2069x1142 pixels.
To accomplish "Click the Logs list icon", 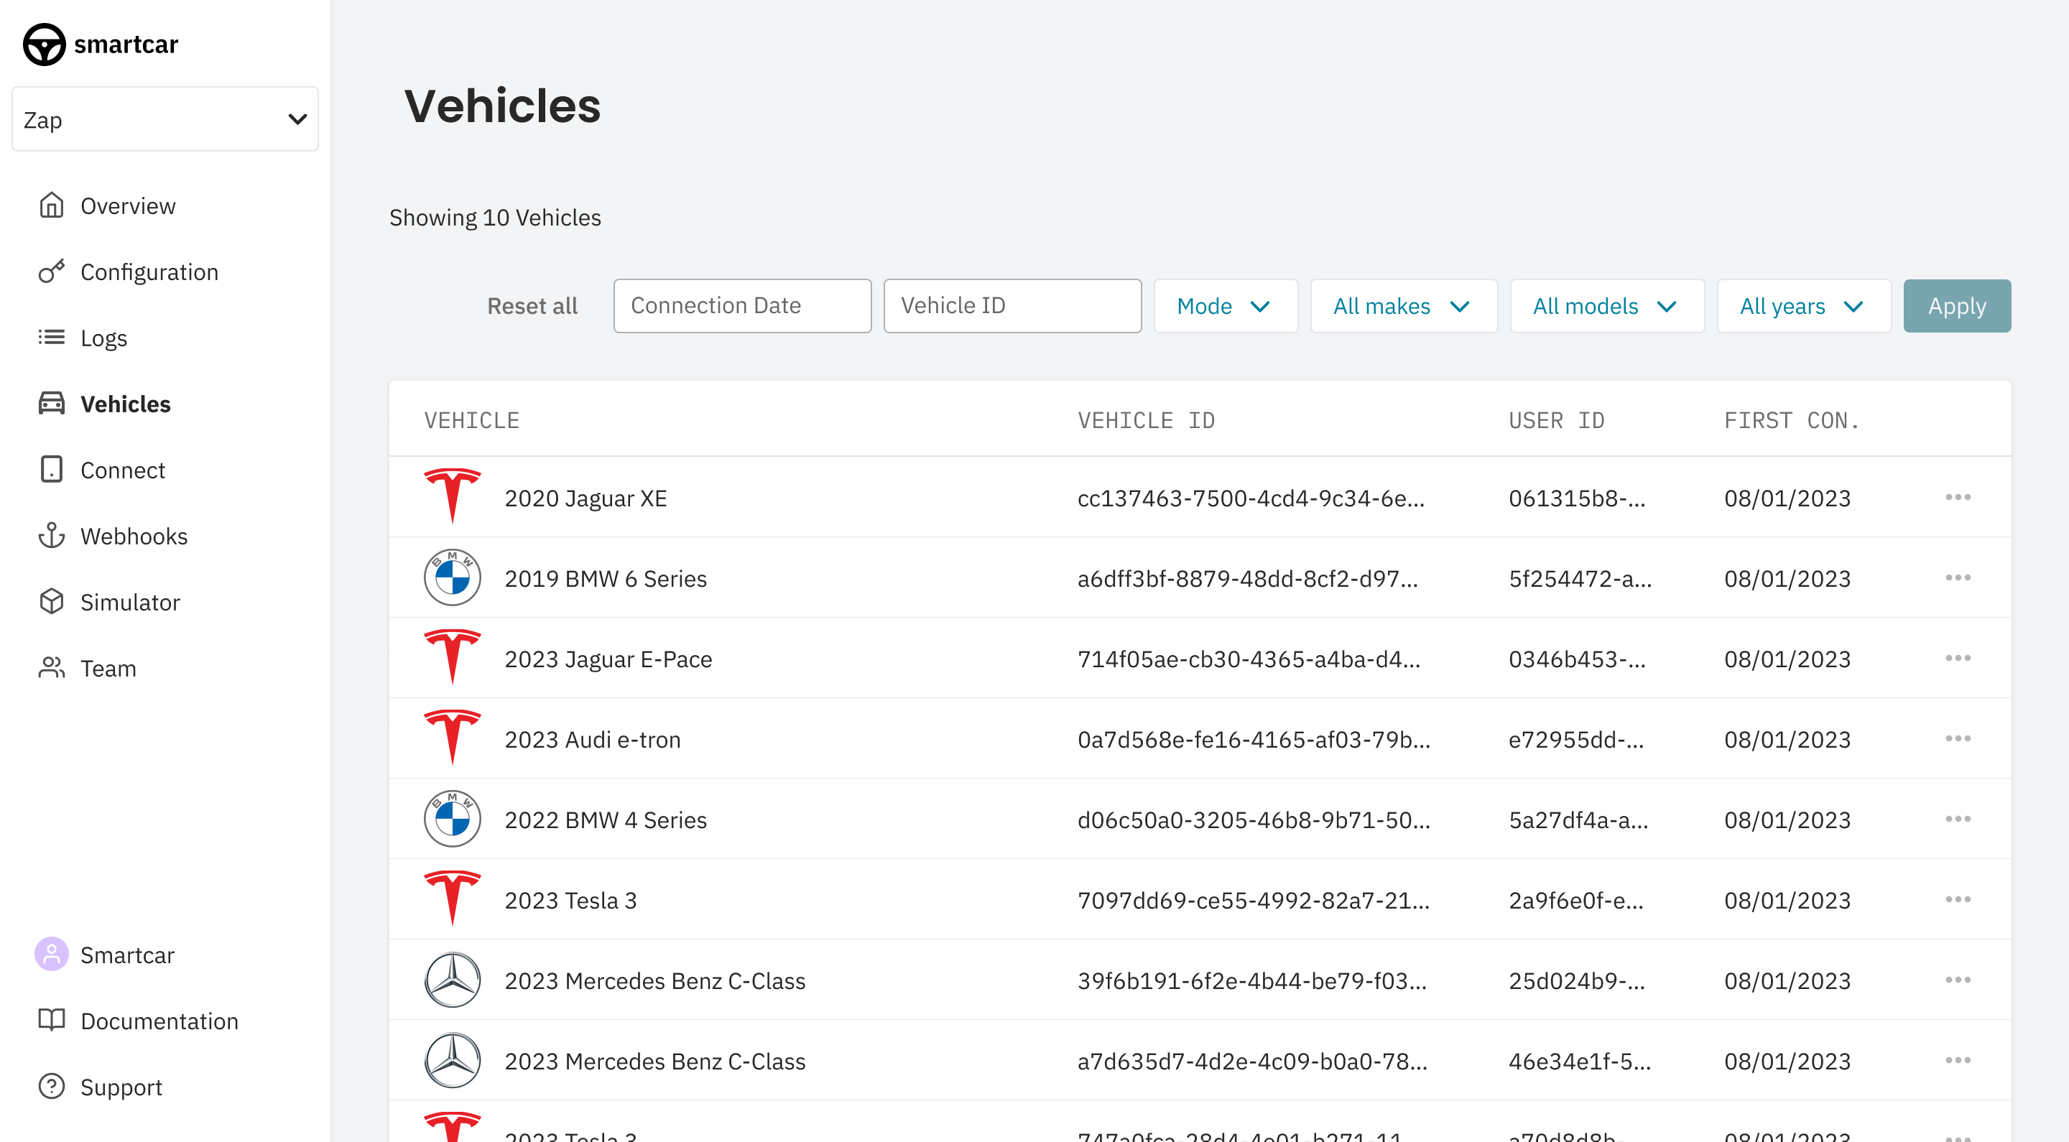I will click(x=52, y=338).
